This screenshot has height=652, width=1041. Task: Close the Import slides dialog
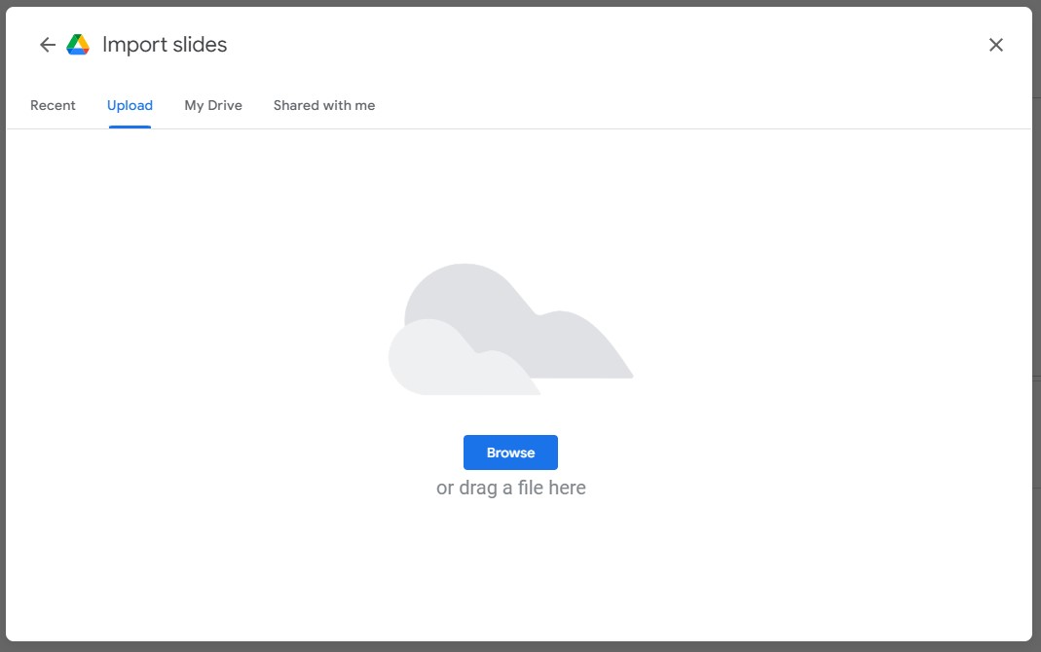pyautogui.click(x=995, y=45)
